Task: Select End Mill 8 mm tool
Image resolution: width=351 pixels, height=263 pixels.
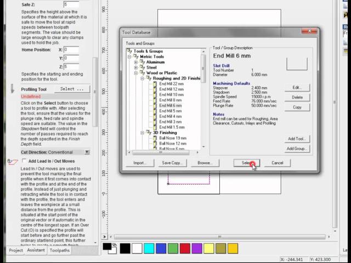Action: tap(171, 100)
